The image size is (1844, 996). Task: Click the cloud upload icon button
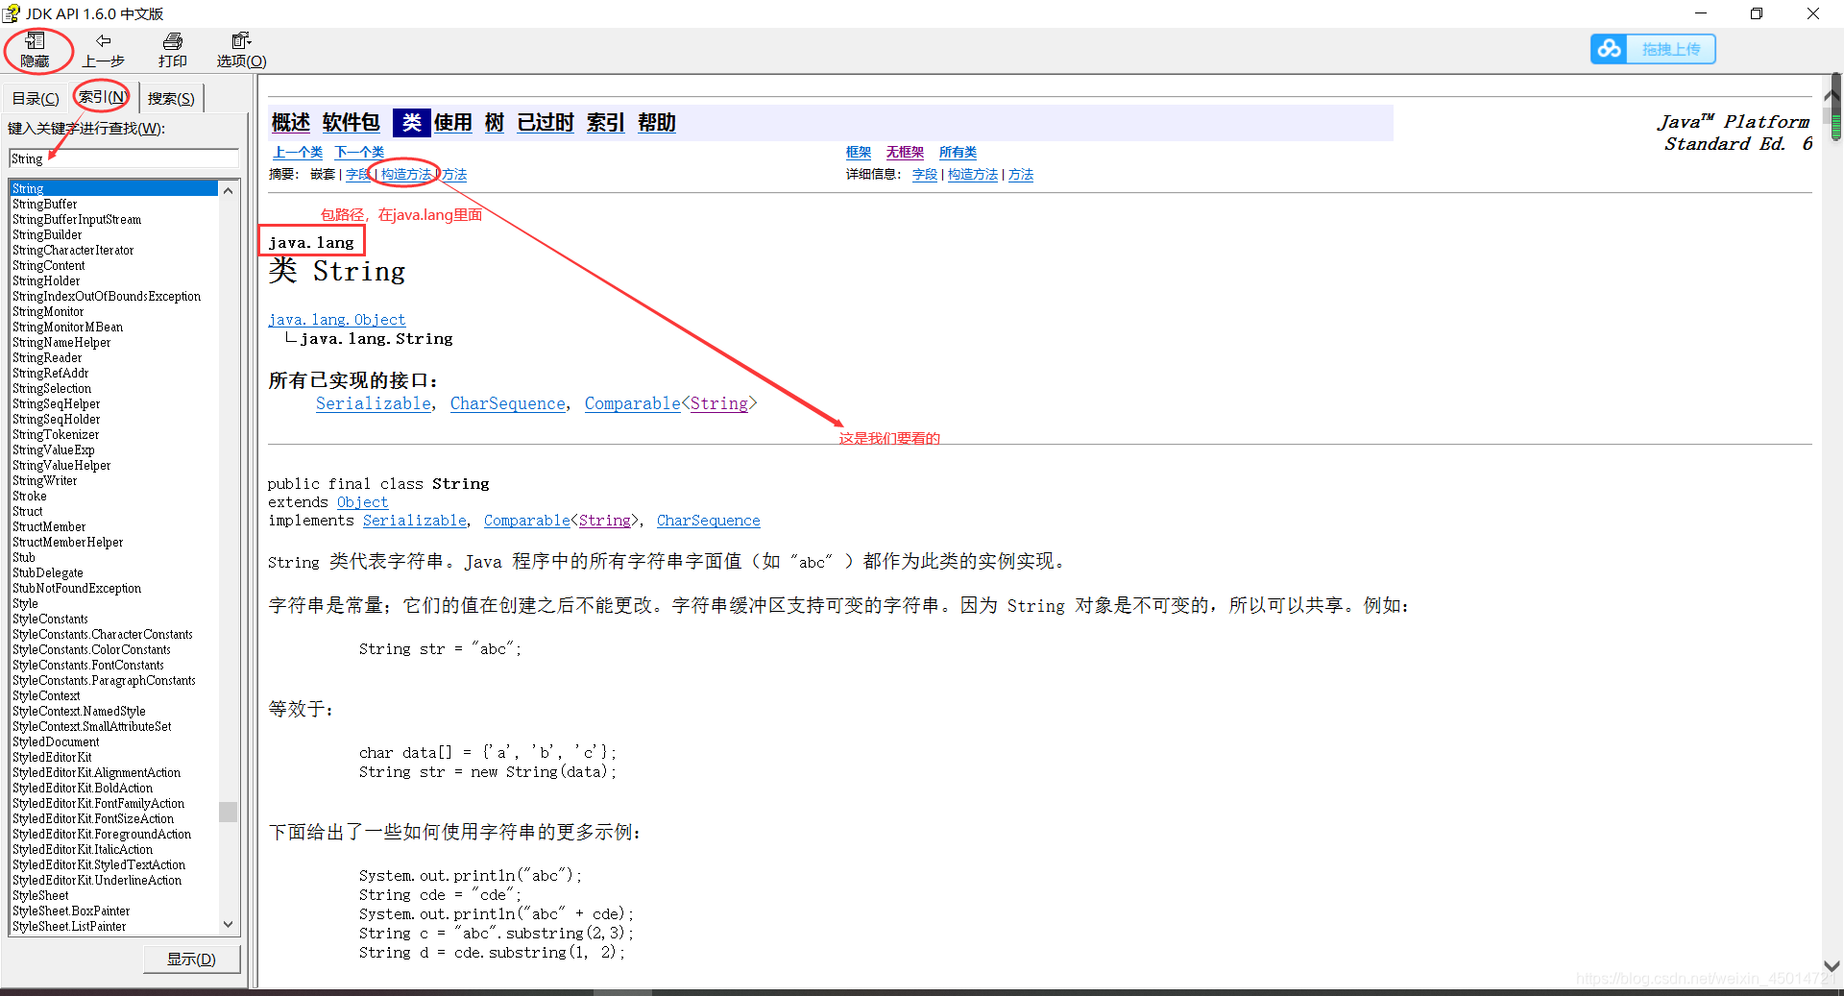click(x=1610, y=49)
